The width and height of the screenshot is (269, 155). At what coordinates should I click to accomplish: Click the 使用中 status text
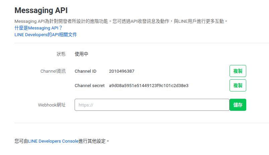click(x=82, y=54)
